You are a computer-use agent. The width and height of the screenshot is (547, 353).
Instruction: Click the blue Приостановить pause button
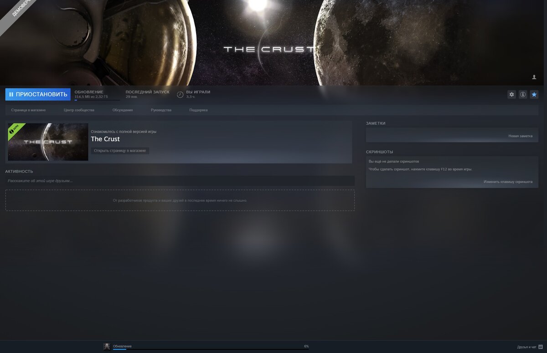(38, 94)
